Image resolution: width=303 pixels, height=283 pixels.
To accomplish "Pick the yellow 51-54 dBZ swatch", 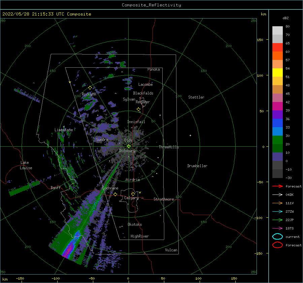I will click(277, 73).
